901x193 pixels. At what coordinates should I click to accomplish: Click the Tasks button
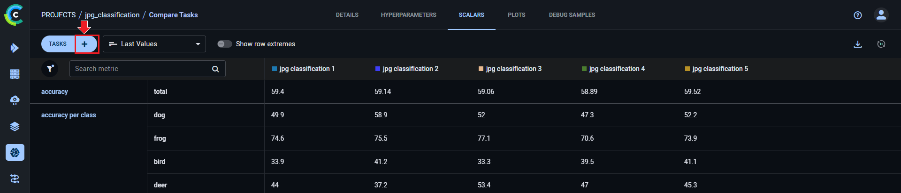click(58, 44)
